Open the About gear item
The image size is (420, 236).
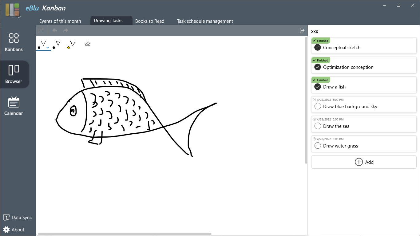14,230
